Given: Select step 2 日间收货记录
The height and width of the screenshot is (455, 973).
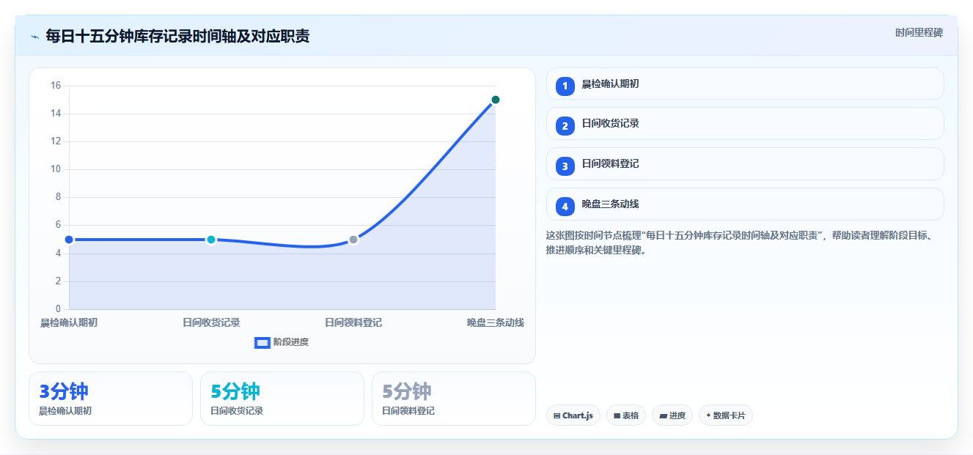Looking at the screenshot, I should pos(745,124).
